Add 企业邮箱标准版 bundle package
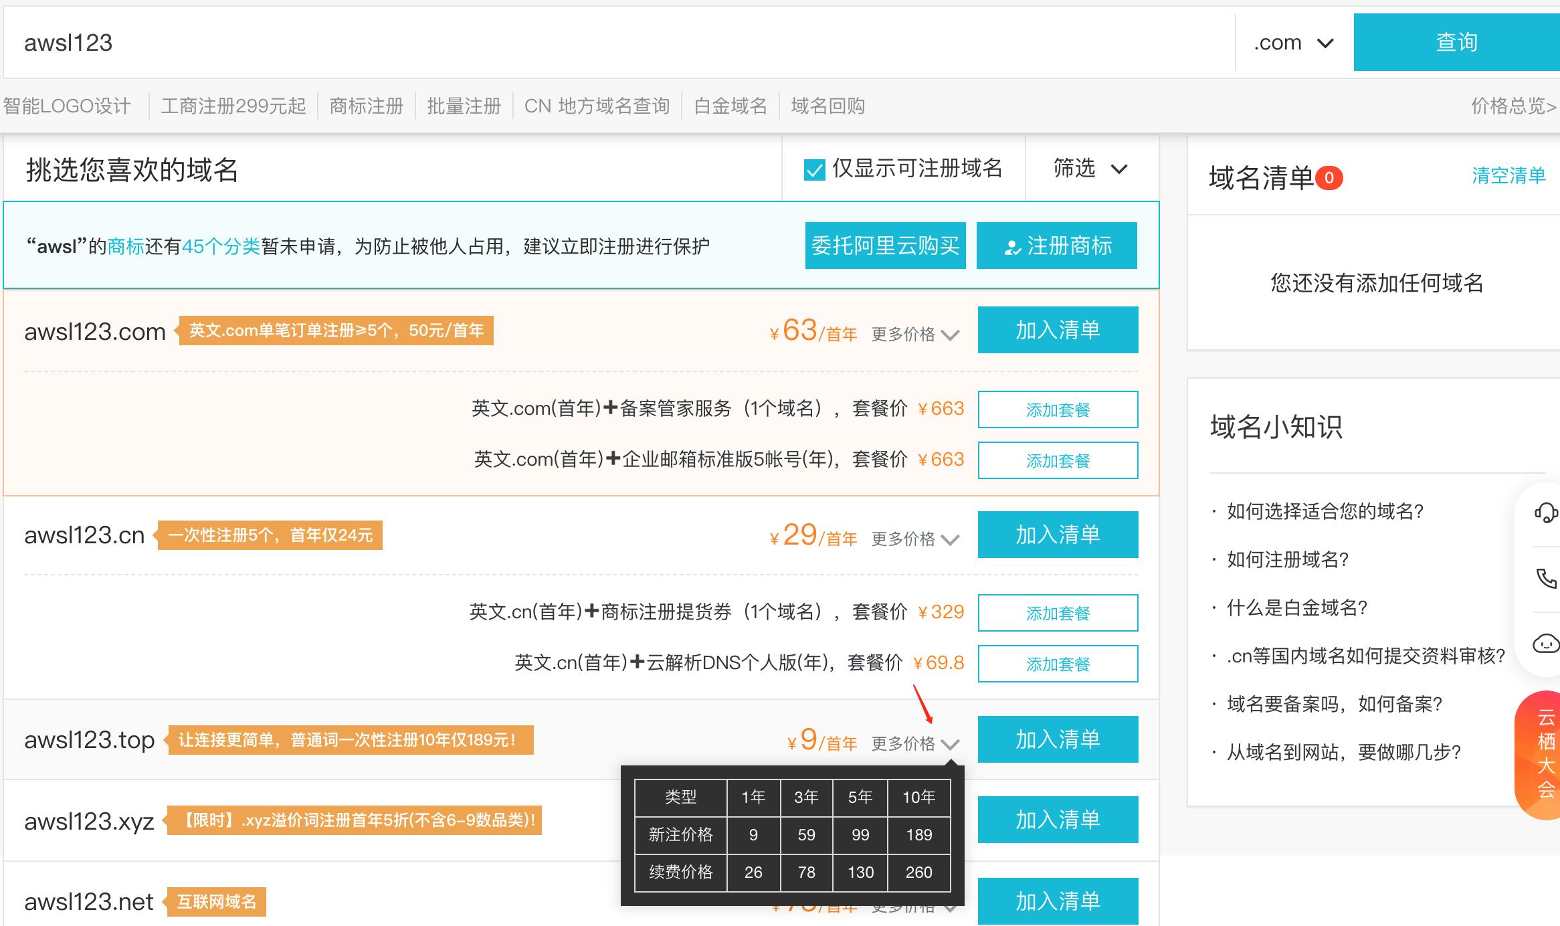This screenshot has height=926, width=1560. [1058, 460]
